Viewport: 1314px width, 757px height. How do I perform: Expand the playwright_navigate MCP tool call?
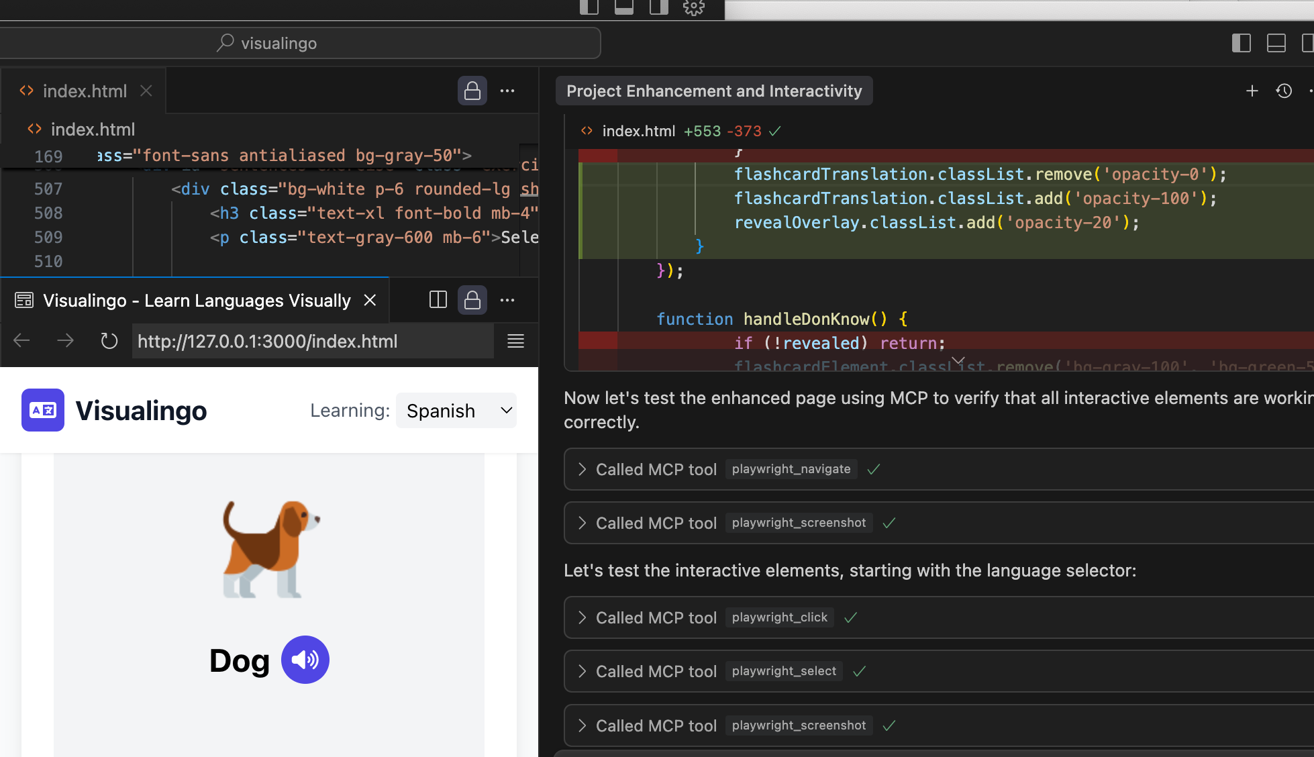(x=582, y=469)
